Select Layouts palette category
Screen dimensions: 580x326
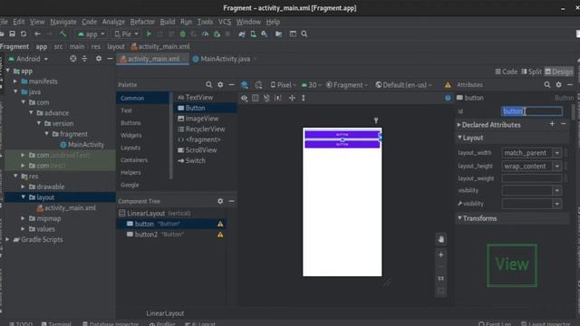[130, 148]
